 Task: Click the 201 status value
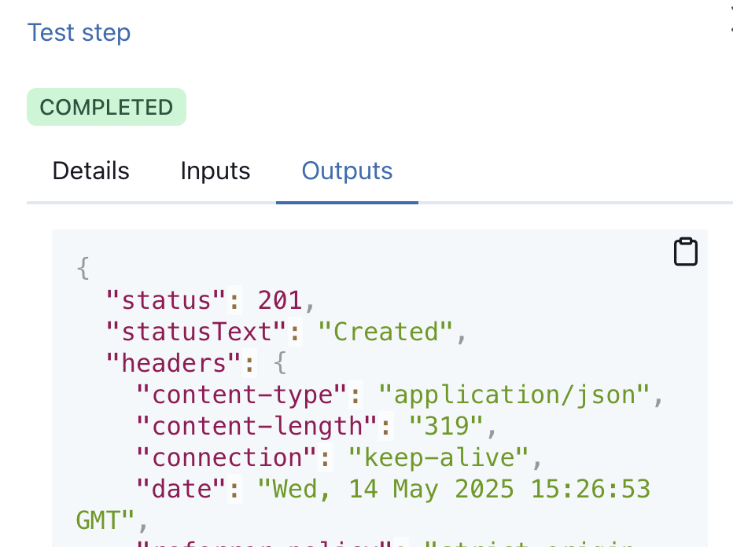280,300
